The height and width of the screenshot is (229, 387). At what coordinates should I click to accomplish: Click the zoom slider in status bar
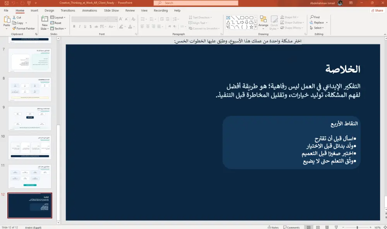click(x=357, y=227)
